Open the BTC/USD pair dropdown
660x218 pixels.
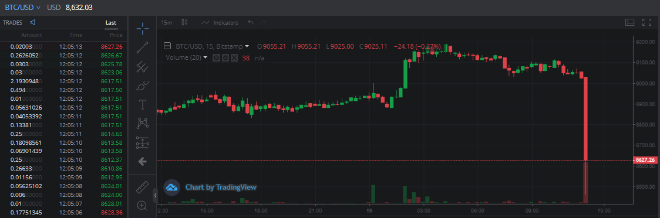[23, 8]
